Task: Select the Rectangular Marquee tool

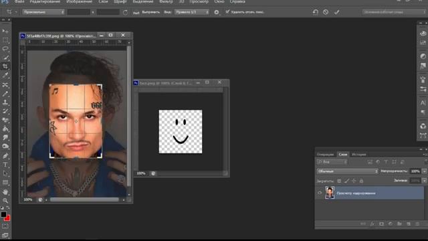Action: tap(5, 40)
